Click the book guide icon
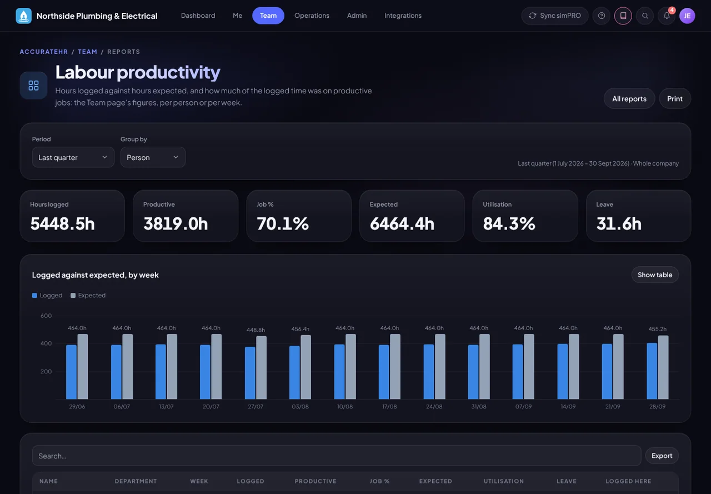This screenshot has height=494, width=711. click(623, 16)
